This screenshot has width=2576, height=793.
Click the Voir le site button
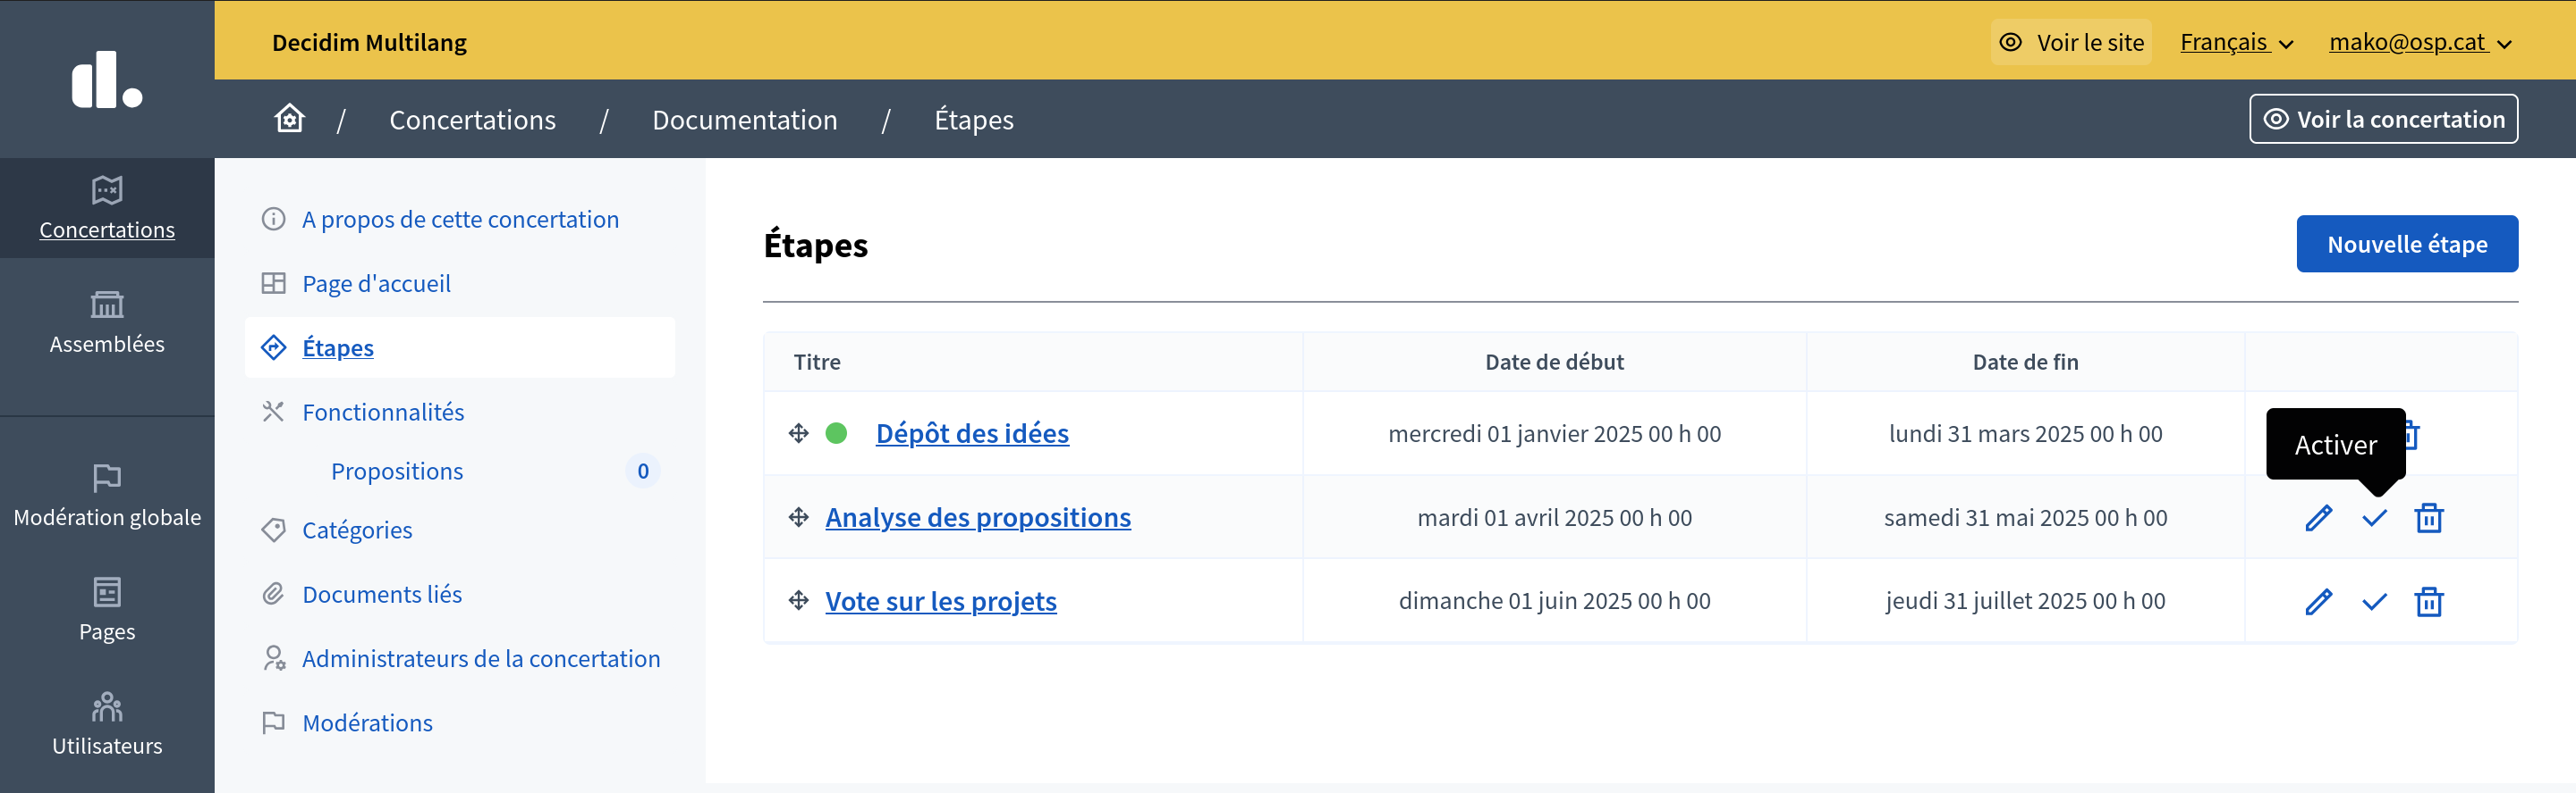[2071, 42]
